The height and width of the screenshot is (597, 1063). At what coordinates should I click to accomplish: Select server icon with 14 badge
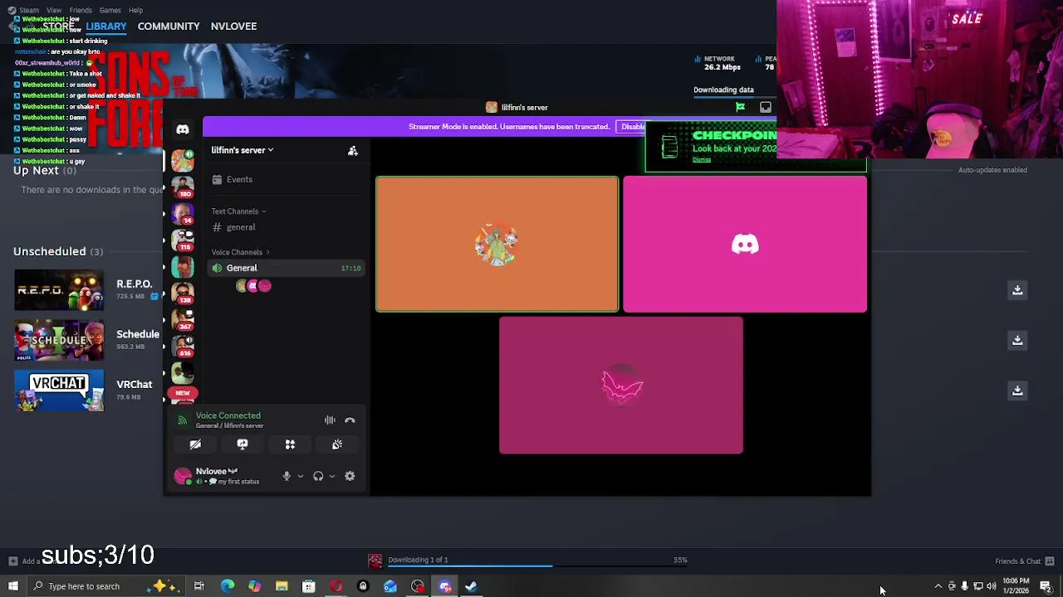[183, 213]
